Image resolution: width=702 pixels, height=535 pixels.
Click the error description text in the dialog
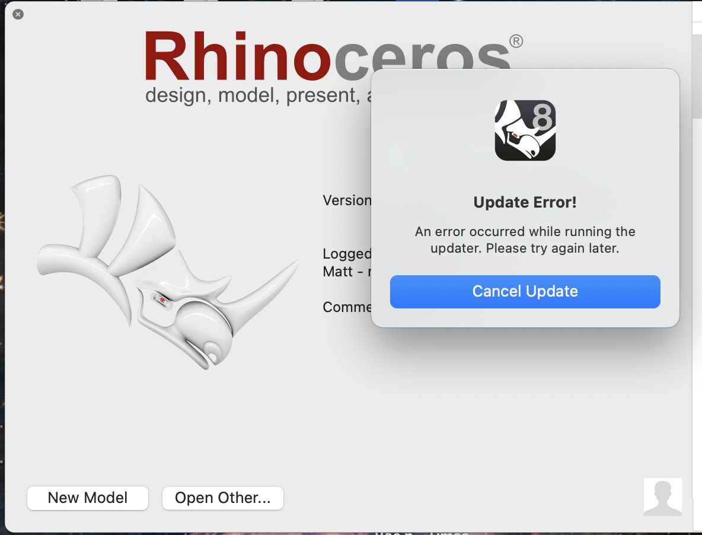click(x=525, y=240)
